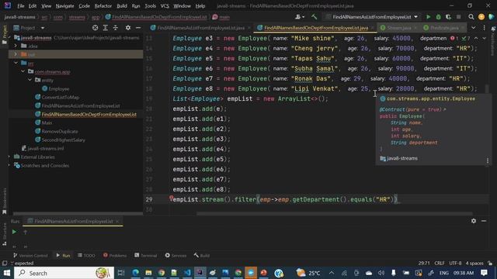Open Project panel settings gear
The height and width of the screenshot is (279, 497).
tap(128, 28)
